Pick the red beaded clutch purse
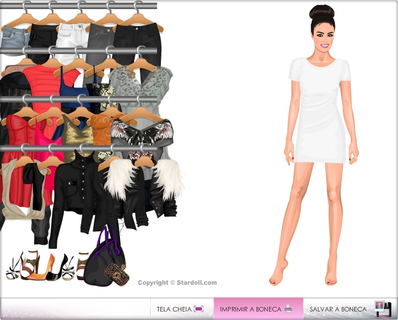The width and height of the screenshot is (398, 320). click(117, 274)
